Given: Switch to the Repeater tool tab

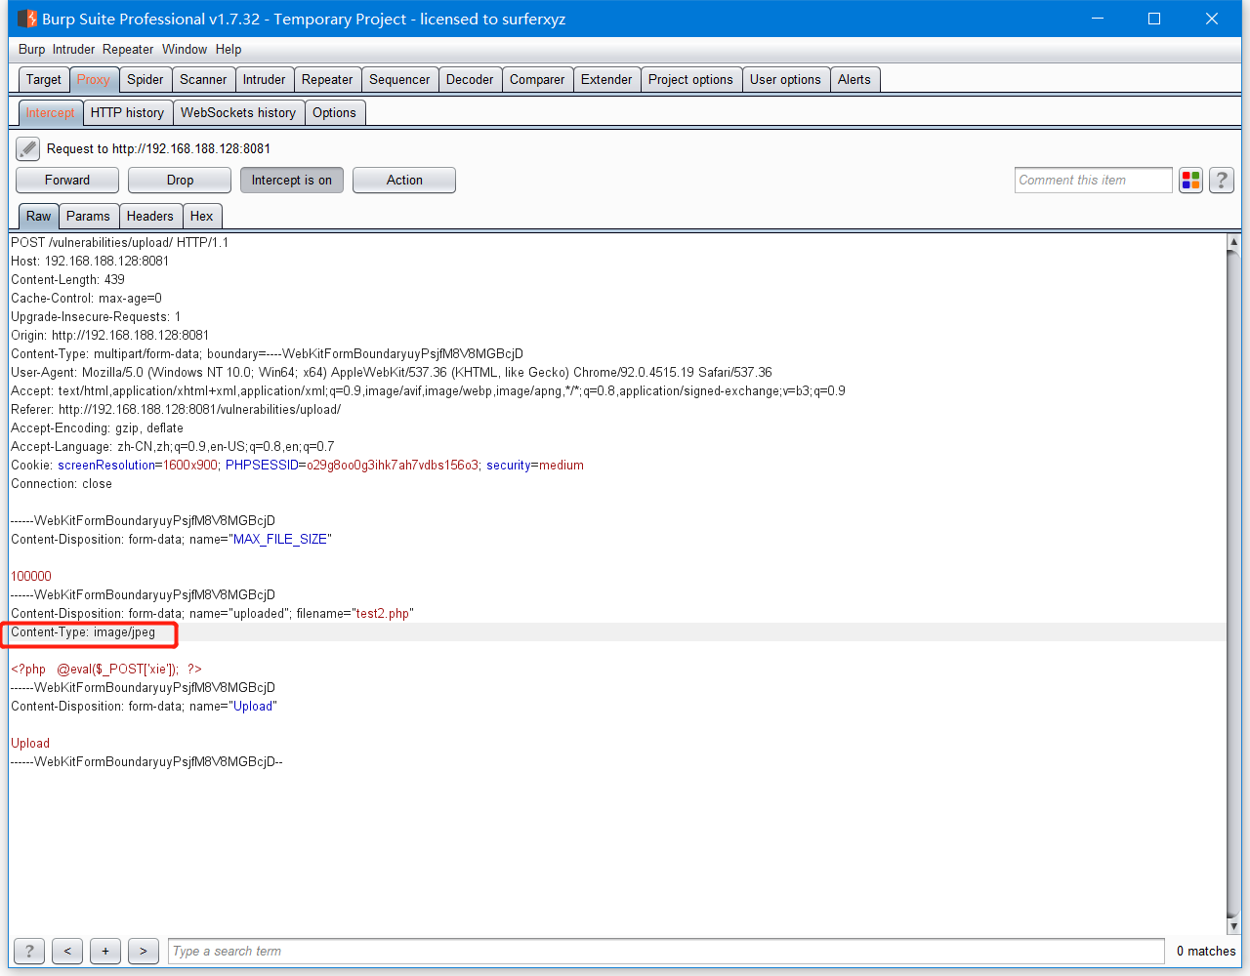Looking at the screenshot, I should (327, 80).
